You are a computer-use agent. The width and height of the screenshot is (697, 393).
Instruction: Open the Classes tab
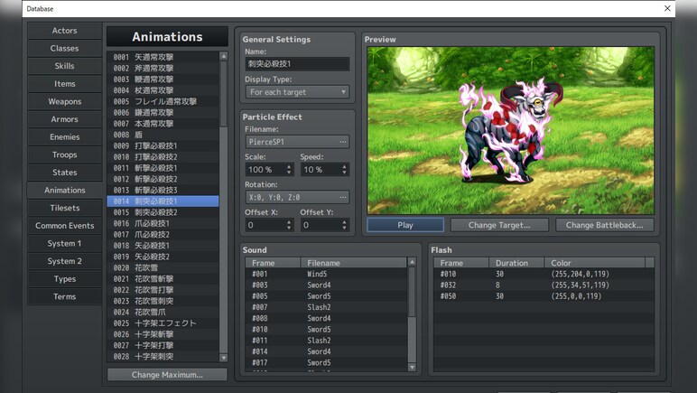click(64, 49)
